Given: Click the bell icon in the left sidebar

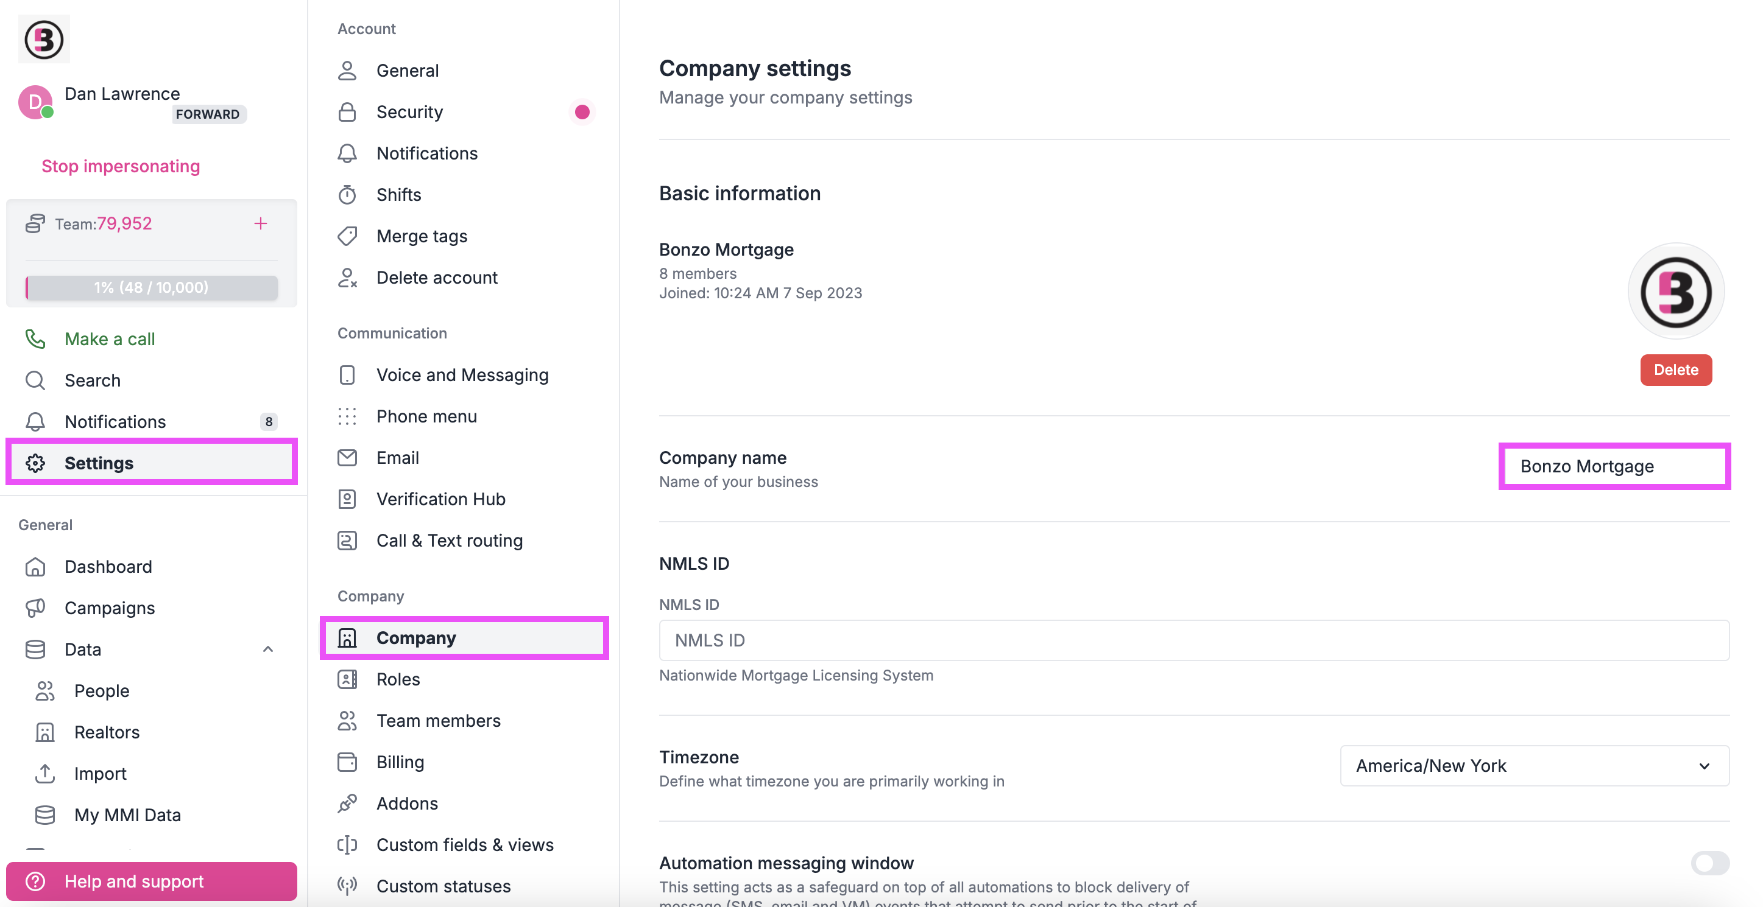Looking at the screenshot, I should click(x=35, y=421).
